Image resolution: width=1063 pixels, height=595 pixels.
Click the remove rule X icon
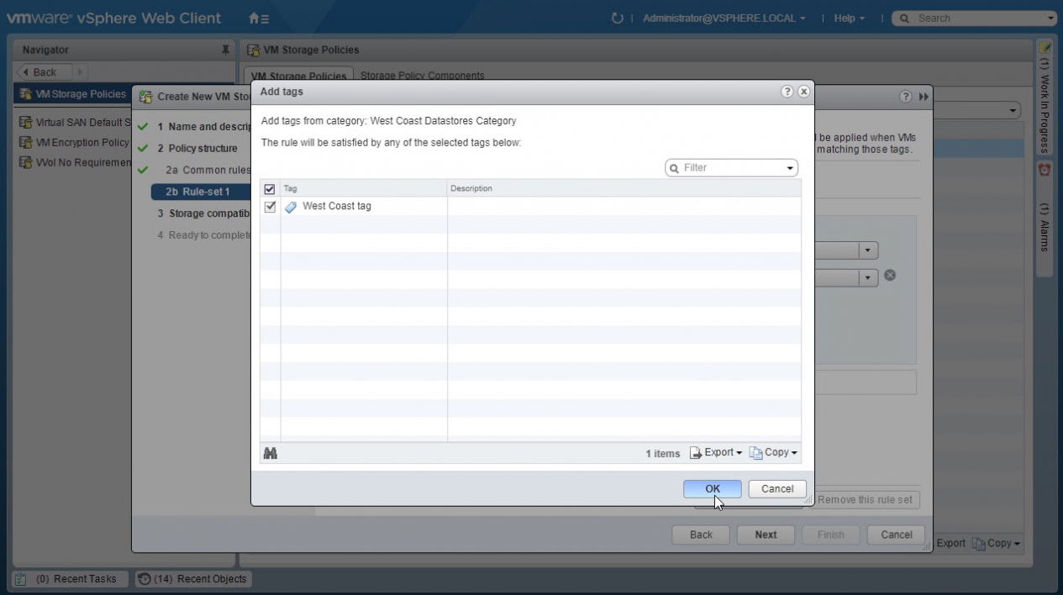coord(890,276)
